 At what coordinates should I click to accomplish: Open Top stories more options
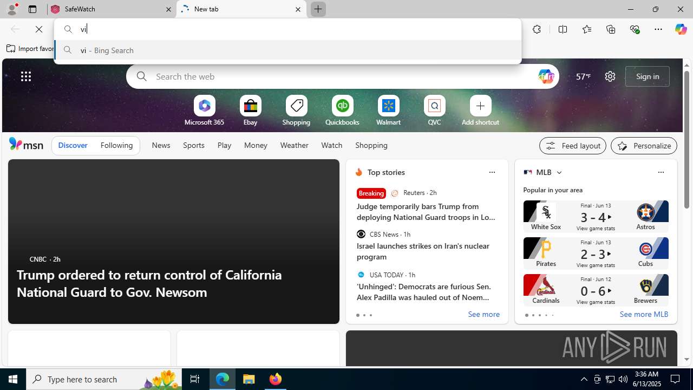coord(492,172)
